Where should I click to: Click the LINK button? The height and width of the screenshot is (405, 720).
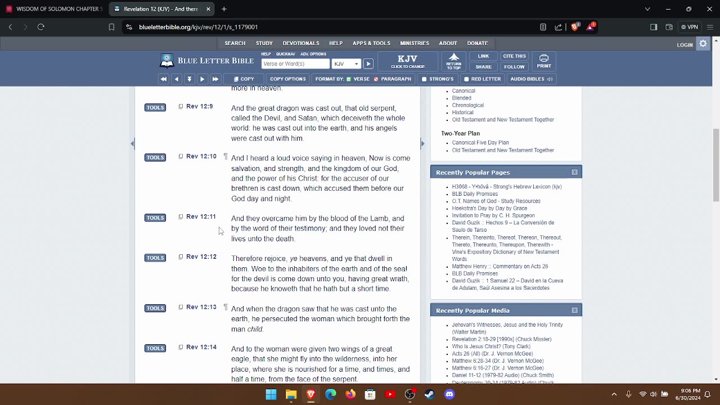click(x=483, y=56)
